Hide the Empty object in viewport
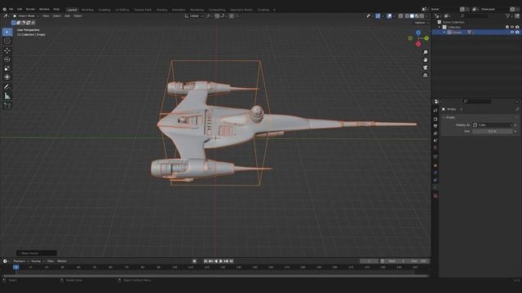The height and width of the screenshot is (293, 522). 512,33
